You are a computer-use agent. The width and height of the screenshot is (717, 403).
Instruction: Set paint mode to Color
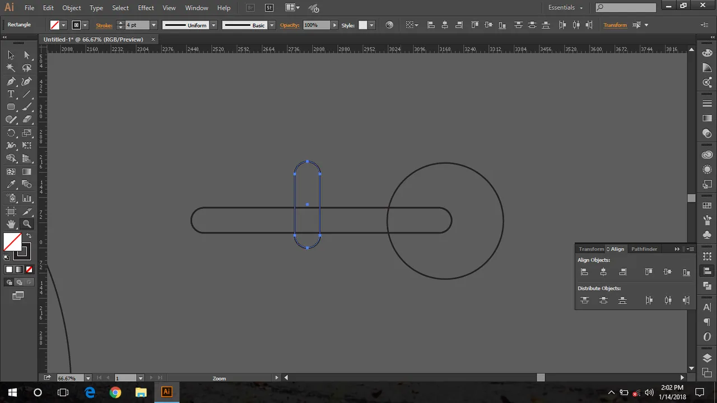pos(9,269)
